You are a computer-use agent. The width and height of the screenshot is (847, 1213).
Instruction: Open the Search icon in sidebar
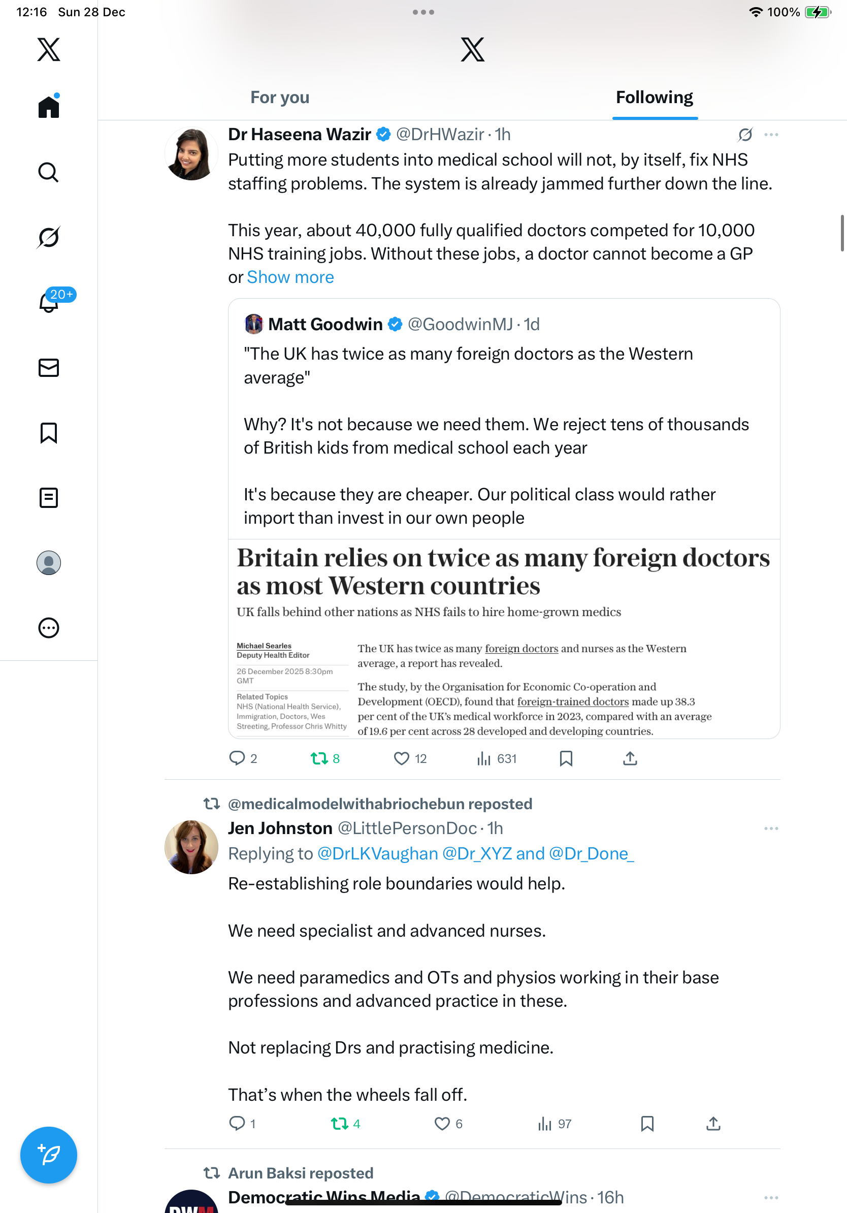click(x=49, y=172)
